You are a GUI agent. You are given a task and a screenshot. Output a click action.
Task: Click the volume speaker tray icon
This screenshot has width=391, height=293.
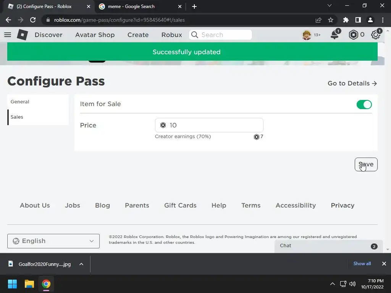352,284
